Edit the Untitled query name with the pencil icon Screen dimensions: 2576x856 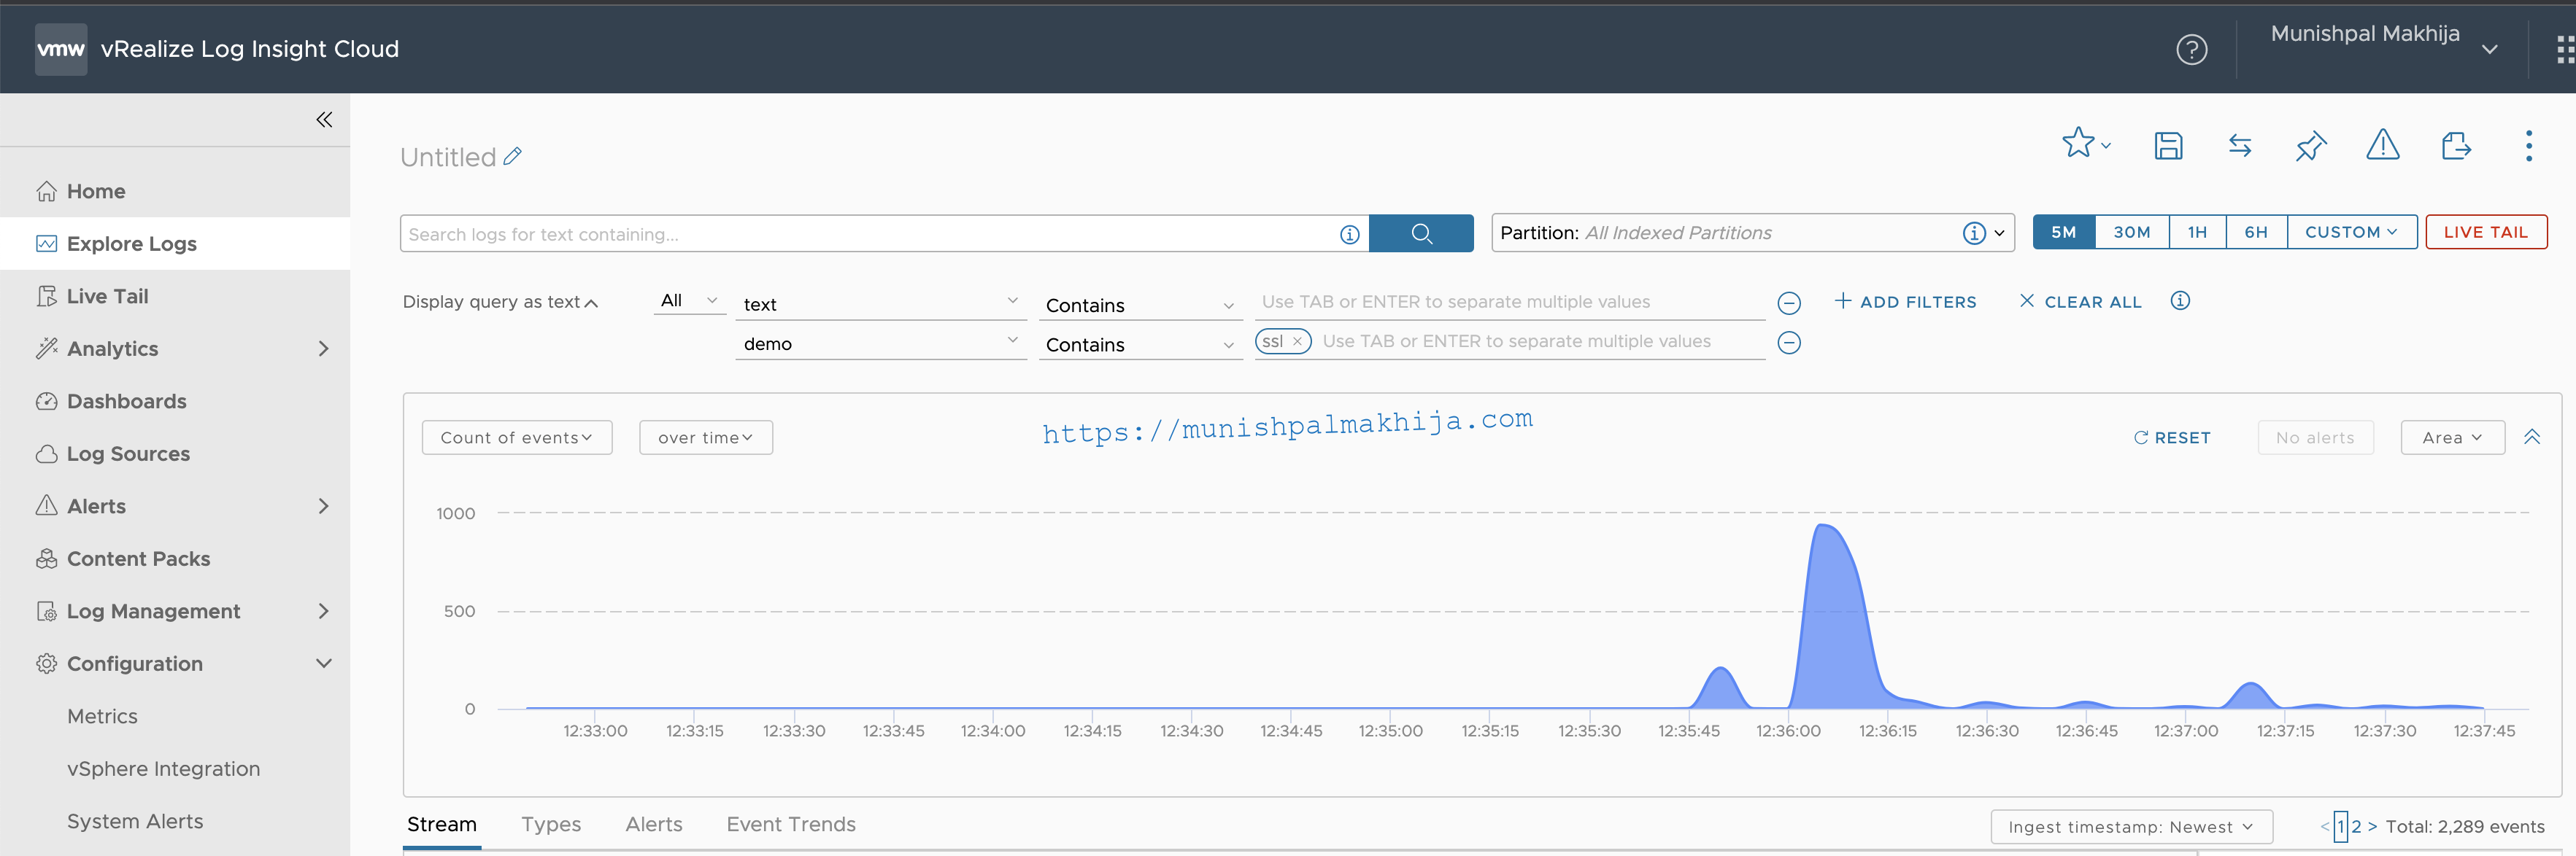pyautogui.click(x=513, y=156)
